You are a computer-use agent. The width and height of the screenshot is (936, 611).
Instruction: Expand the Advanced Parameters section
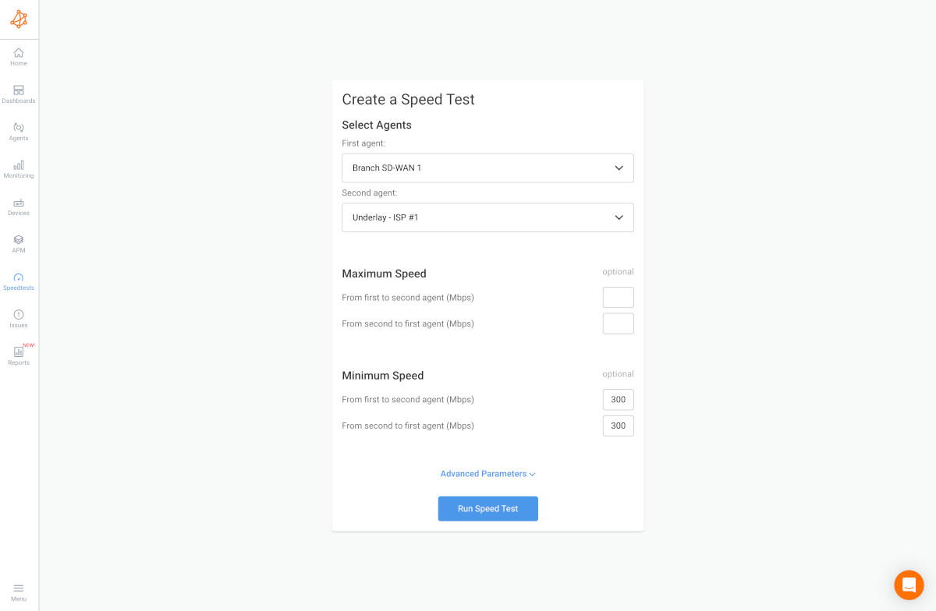(x=487, y=473)
